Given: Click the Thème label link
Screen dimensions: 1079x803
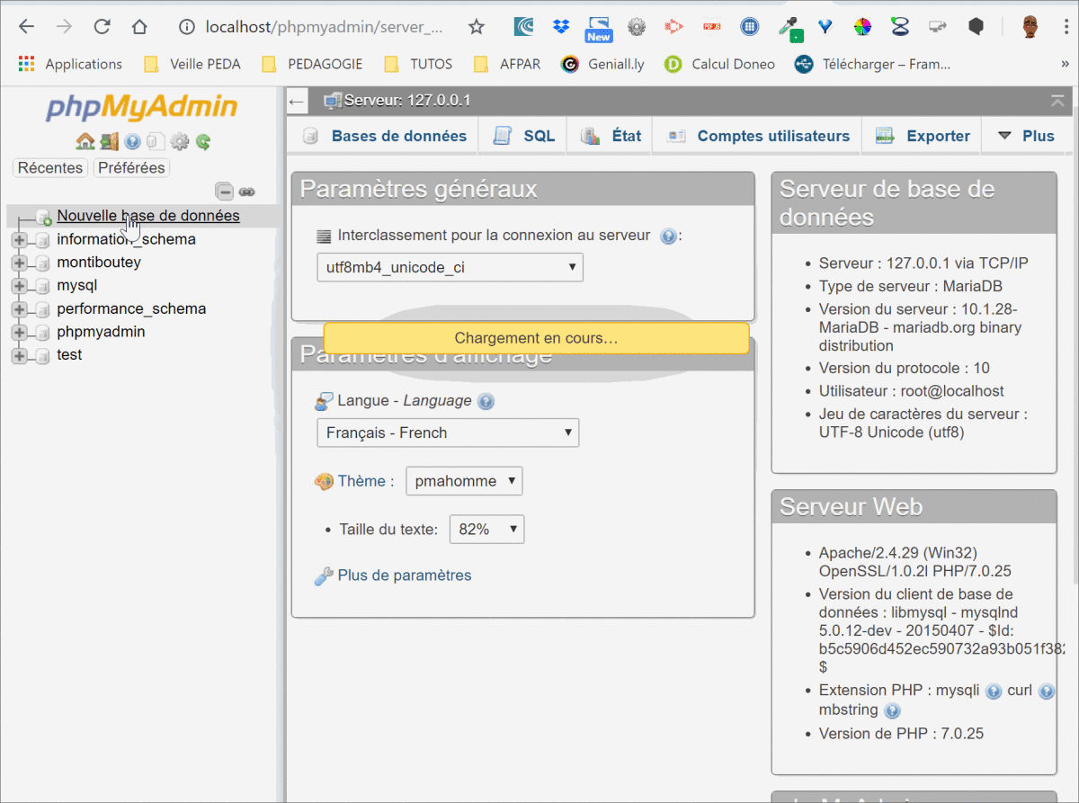Looking at the screenshot, I should point(365,481).
